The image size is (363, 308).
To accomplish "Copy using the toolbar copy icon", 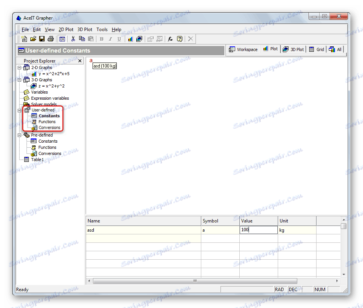I will coord(82,39).
